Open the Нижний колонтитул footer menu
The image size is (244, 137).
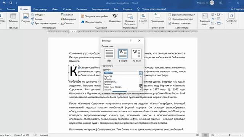click(x=181, y=19)
